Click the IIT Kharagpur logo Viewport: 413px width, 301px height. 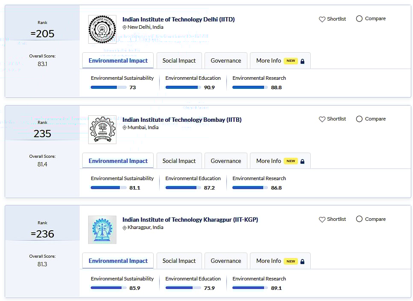click(x=102, y=230)
